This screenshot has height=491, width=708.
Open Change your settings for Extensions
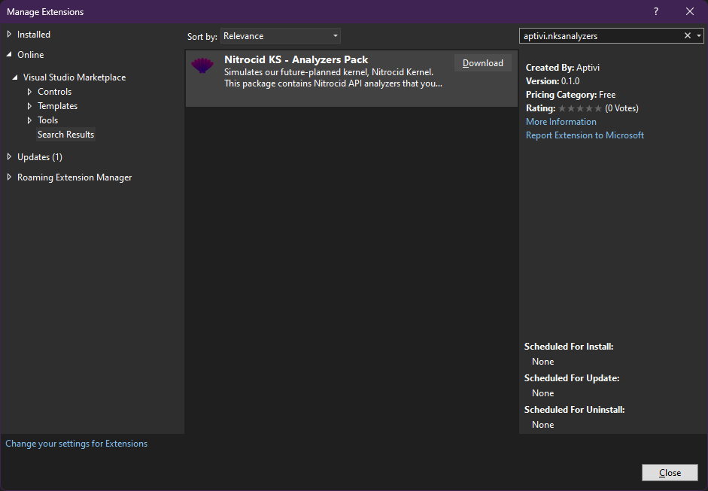click(76, 444)
